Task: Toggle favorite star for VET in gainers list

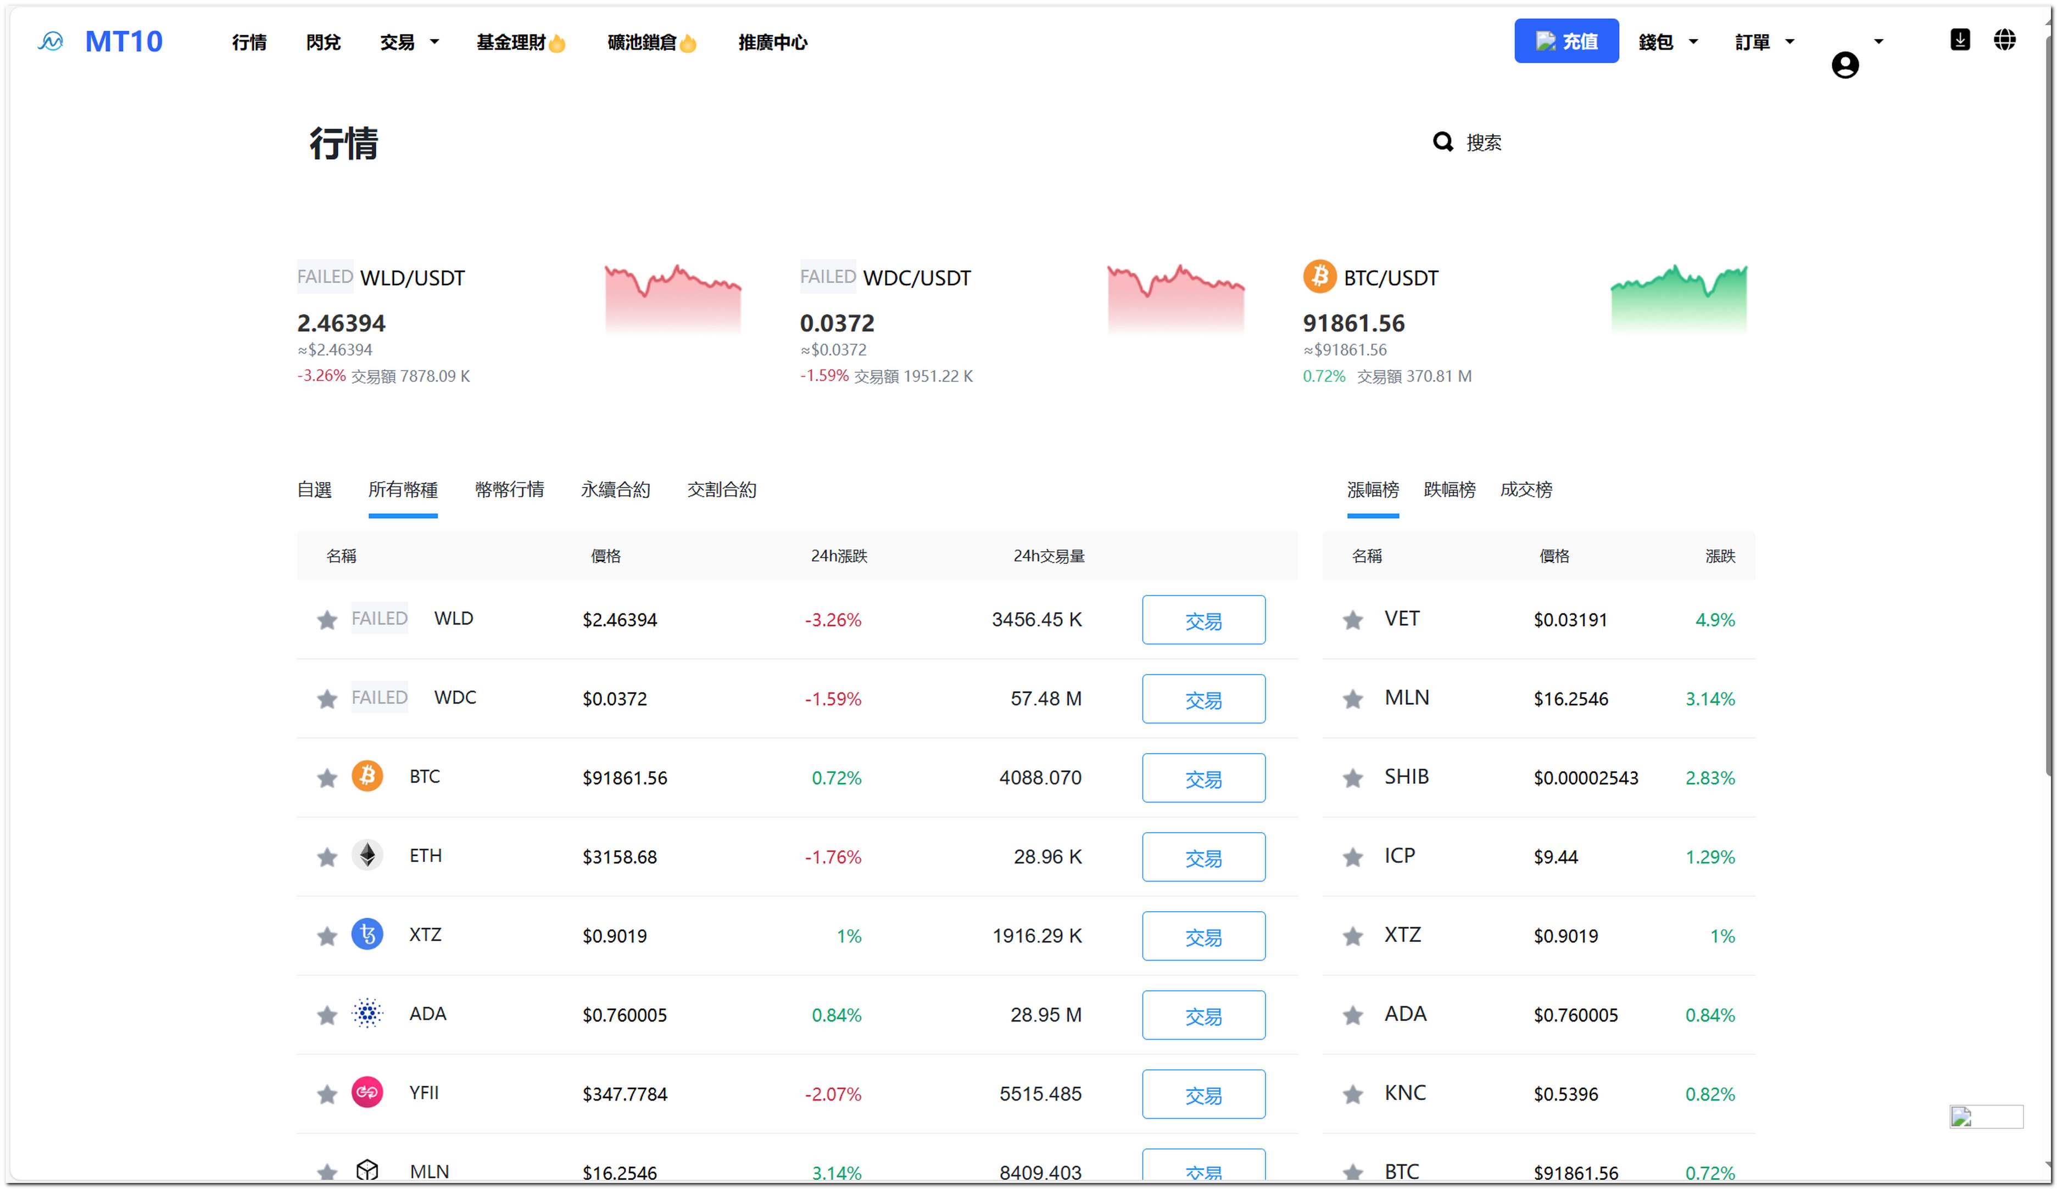Action: (1352, 620)
